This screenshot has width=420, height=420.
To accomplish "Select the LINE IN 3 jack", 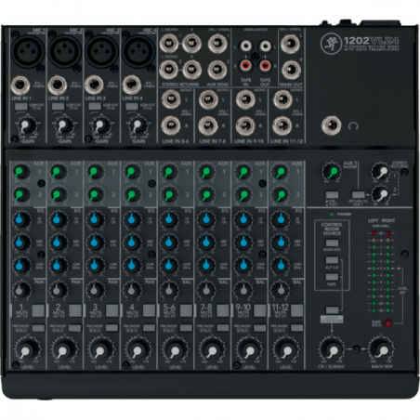I will pos(95,85).
